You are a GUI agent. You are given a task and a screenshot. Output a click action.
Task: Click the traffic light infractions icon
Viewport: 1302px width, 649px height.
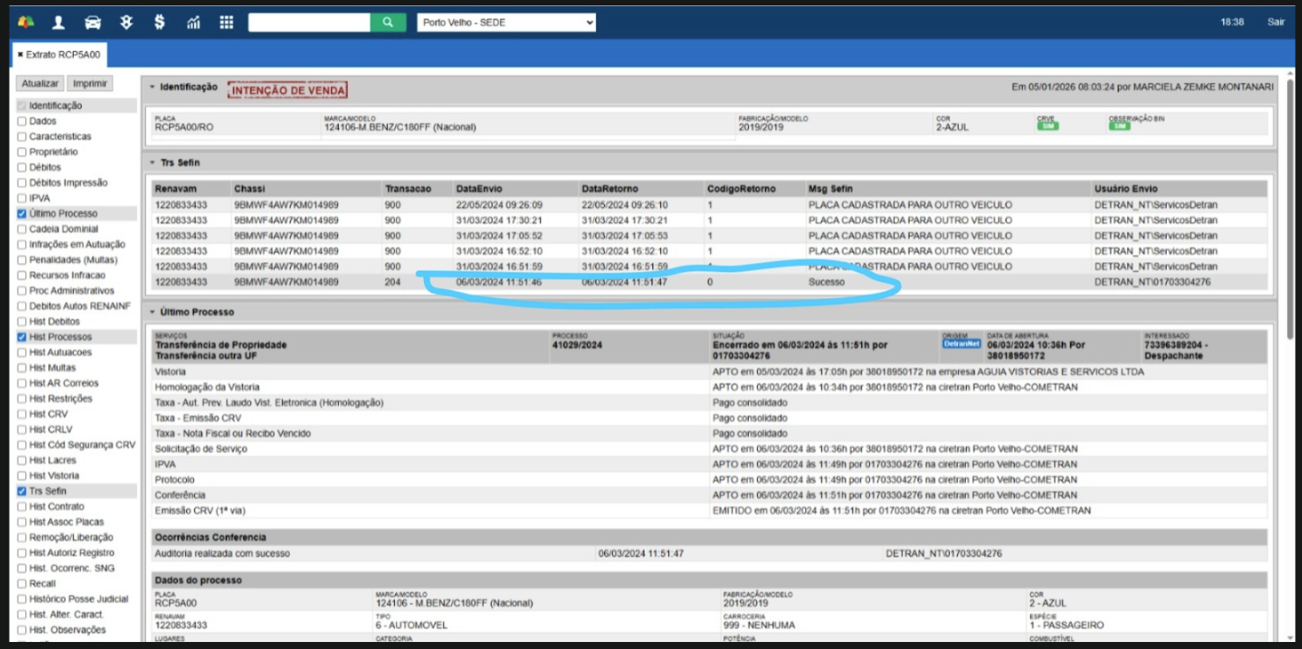[x=126, y=22]
